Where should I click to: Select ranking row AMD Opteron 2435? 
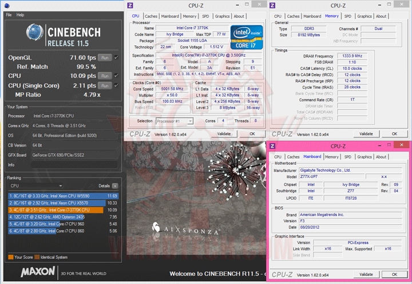64,217
